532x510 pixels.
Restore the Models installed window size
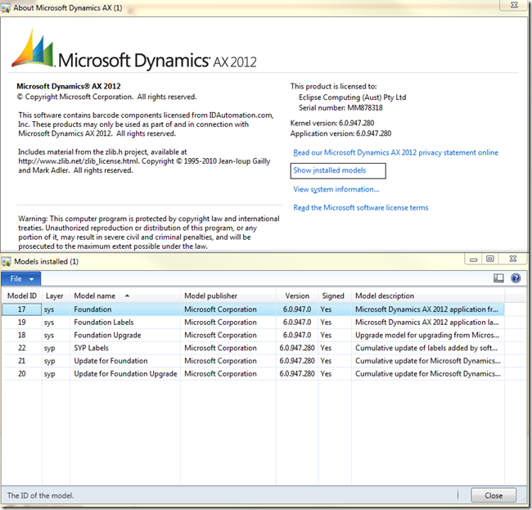point(489,260)
